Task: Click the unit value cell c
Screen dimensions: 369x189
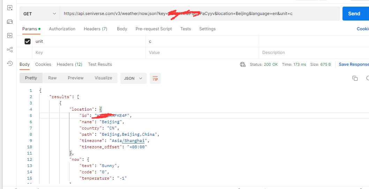Action: (x=202, y=41)
